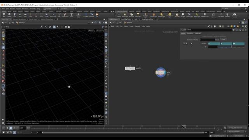Click the Point 0 X value field
Screen dimensions: 249x140
click(x=214, y=44)
